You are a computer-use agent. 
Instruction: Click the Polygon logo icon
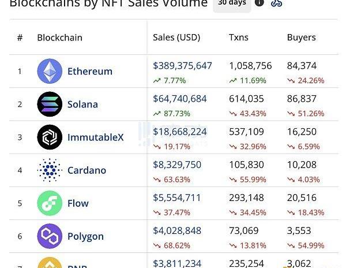(x=50, y=236)
